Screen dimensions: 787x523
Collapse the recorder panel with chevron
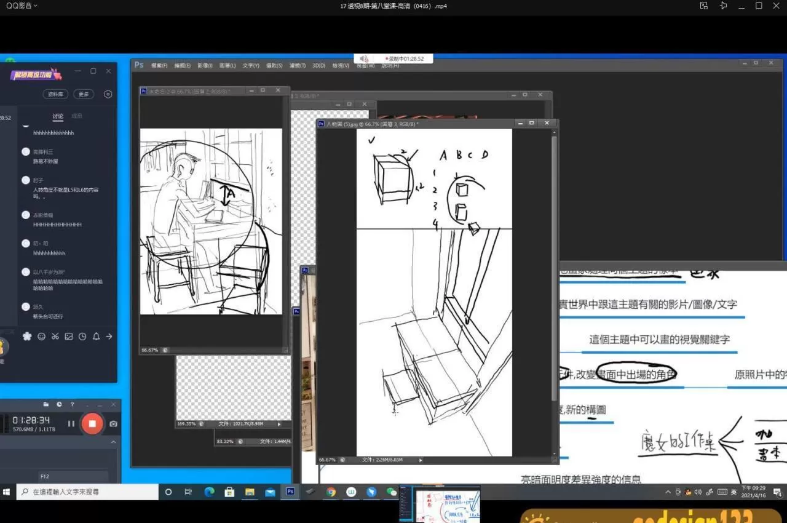[x=113, y=442]
